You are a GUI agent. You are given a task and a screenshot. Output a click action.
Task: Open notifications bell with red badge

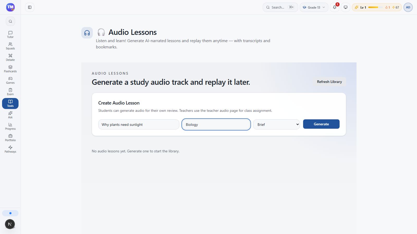tap(335, 7)
